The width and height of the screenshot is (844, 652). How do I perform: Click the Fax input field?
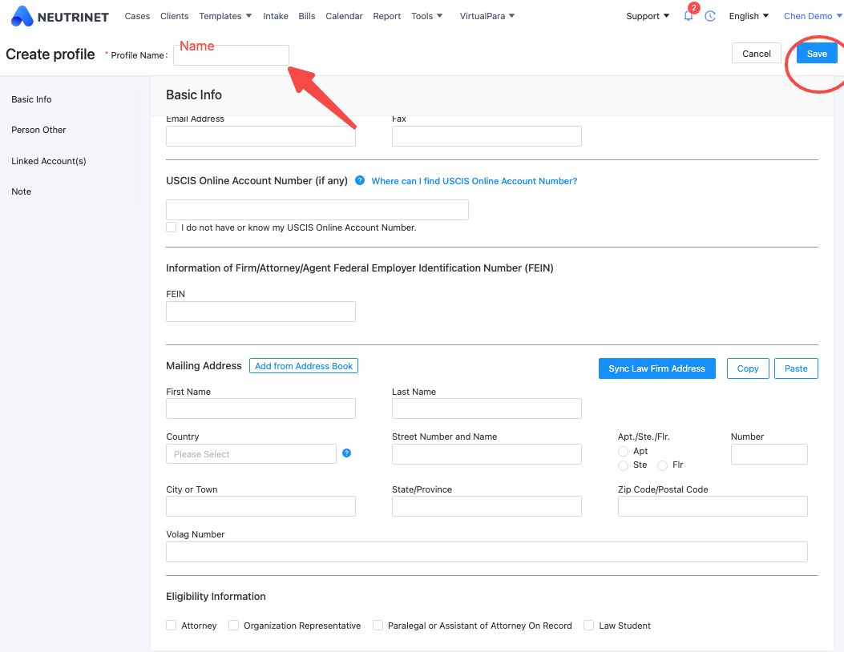(487, 136)
